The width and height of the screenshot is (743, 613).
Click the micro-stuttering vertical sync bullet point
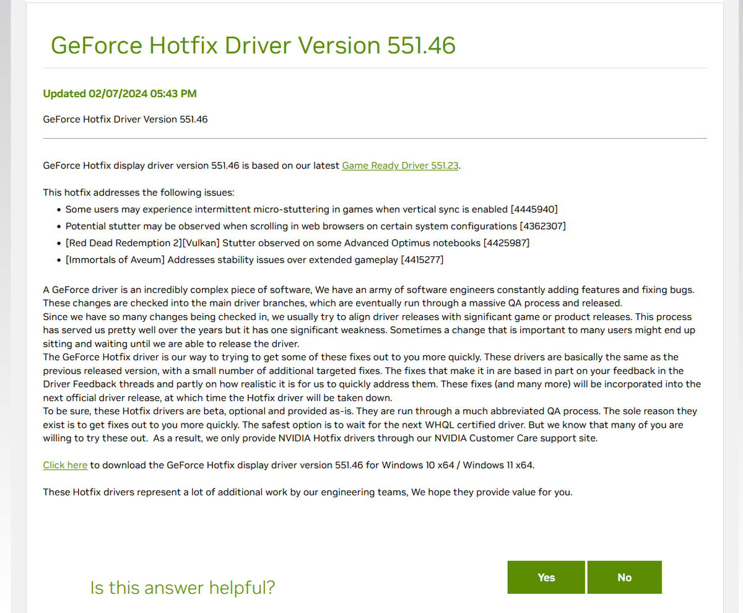311,209
